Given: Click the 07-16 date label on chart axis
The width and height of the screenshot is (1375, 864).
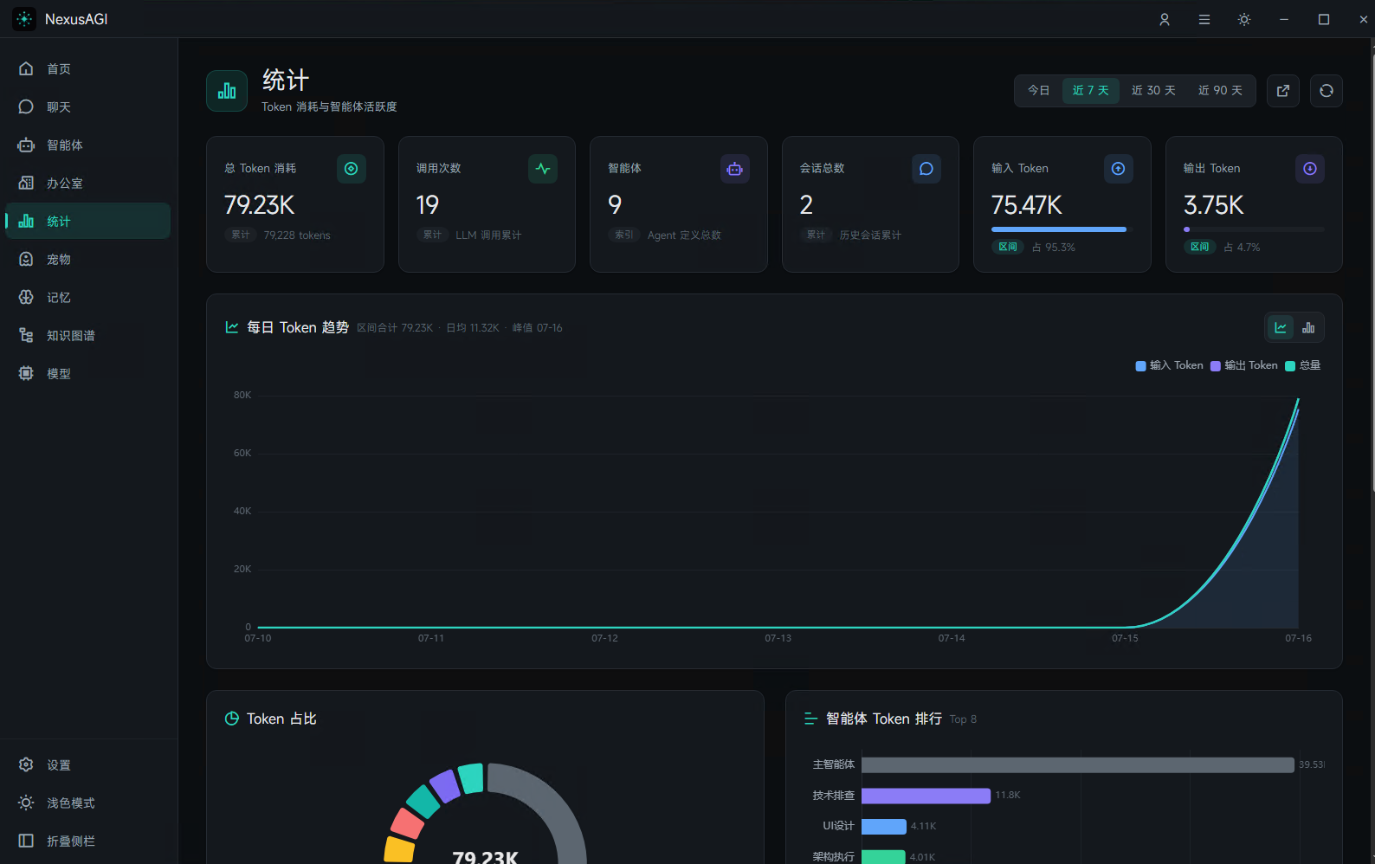Looking at the screenshot, I should [x=1298, y=638].
